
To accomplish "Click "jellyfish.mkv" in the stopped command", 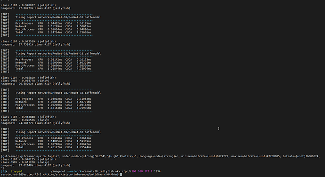I will point(110,171).
